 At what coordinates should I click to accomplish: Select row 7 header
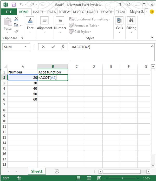(x=4, y=105)
